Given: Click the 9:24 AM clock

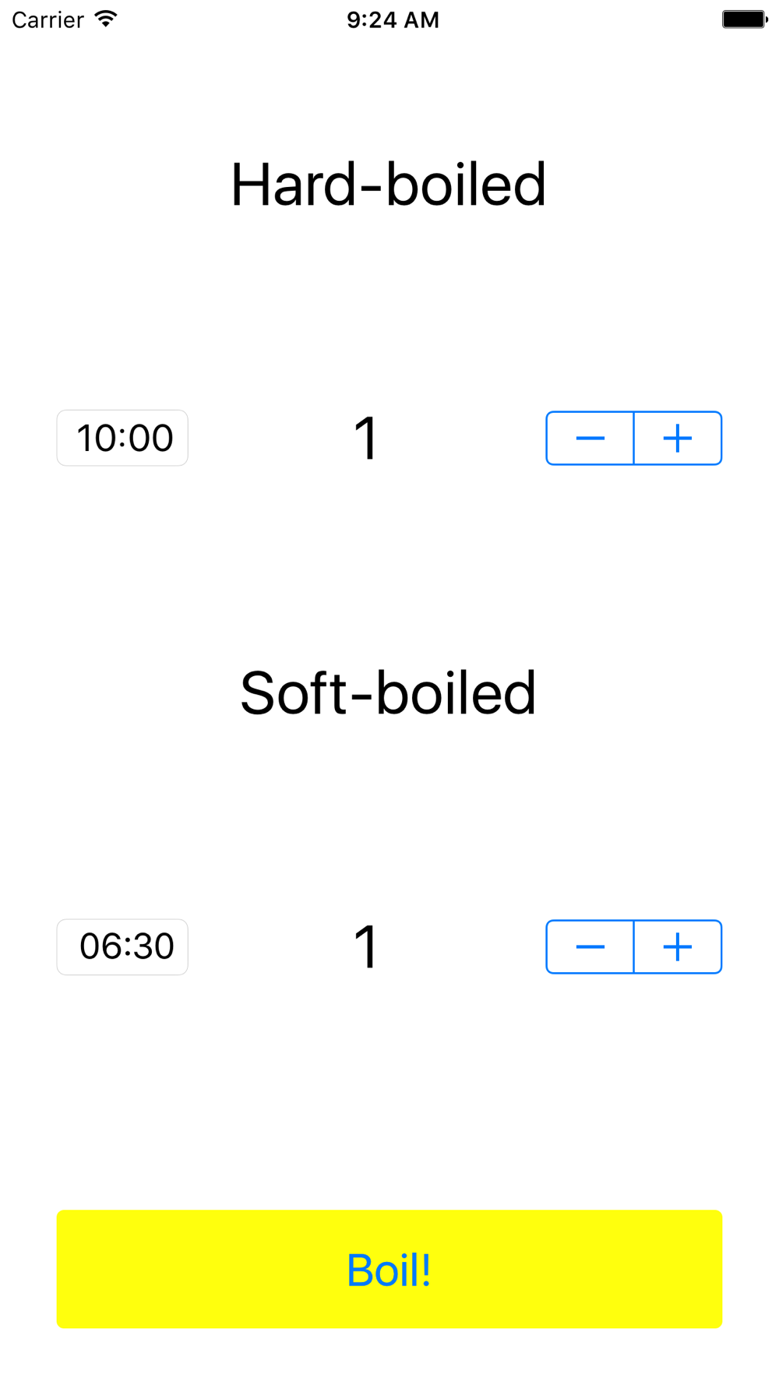Looking at the screenshot, I should (x=393, y=20).
